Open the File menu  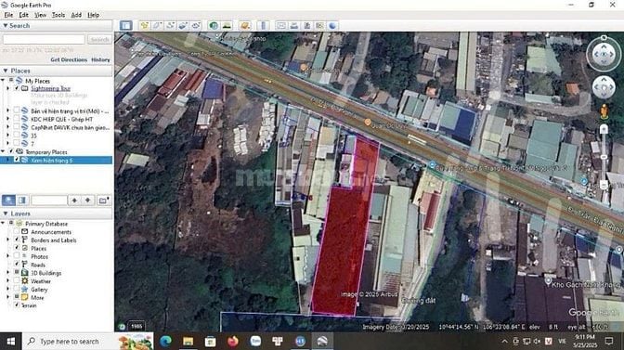pos(8,15)
